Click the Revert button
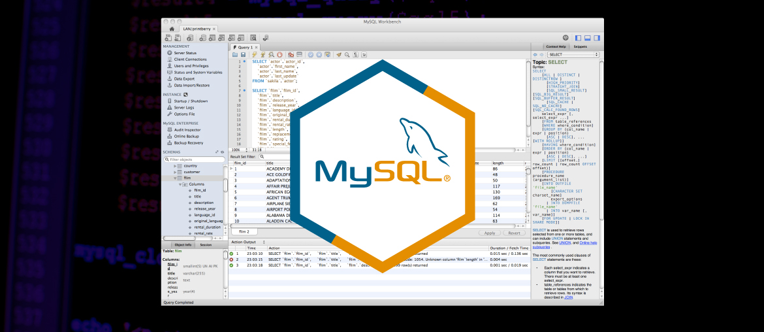This screenshot has width=764, height=332. pos(515,233)
